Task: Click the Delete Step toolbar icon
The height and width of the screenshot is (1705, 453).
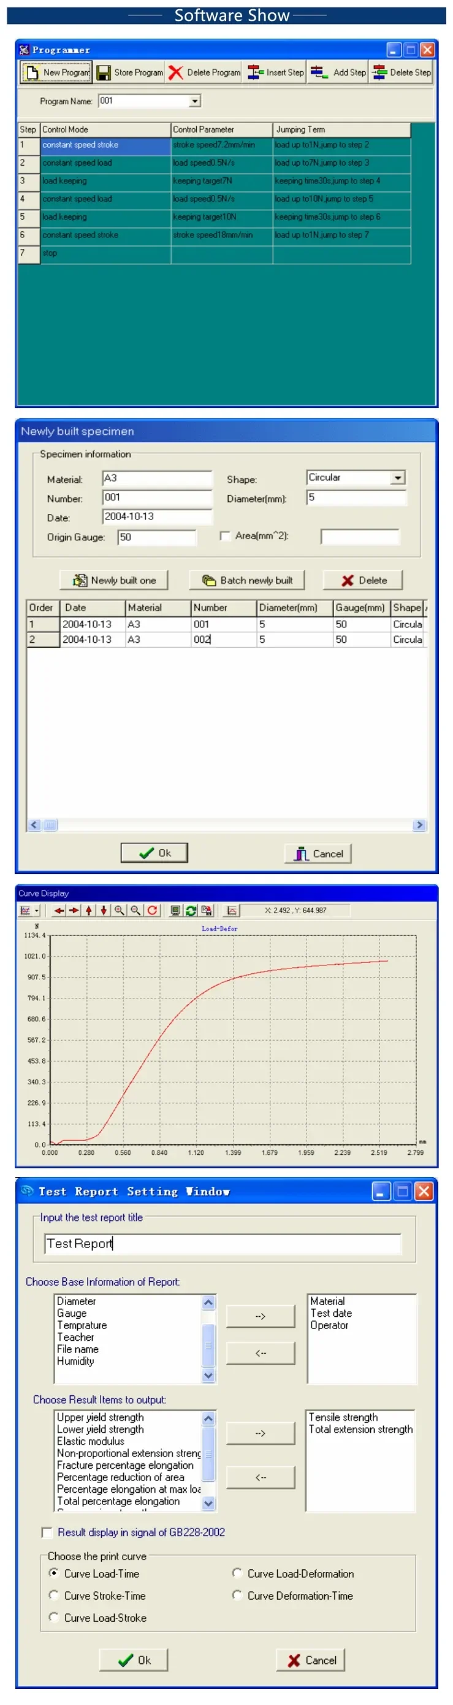Action: 379,73
